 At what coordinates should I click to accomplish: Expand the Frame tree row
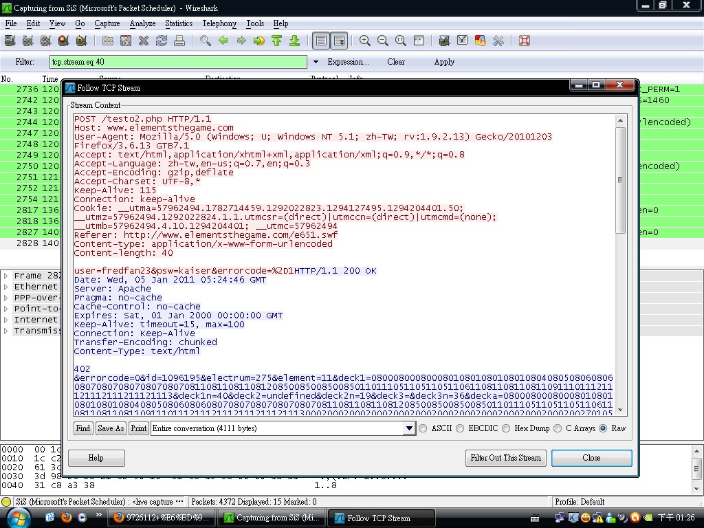point(5,276)
